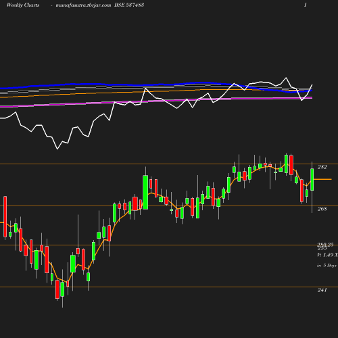338x338 pixels.
Task: Click the munafasutra.tbrjar.com site label
Action: [83, 5]
